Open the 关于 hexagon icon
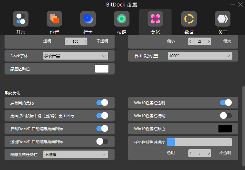245x170 pixels. pyautogui.click(x=223, y=19)
